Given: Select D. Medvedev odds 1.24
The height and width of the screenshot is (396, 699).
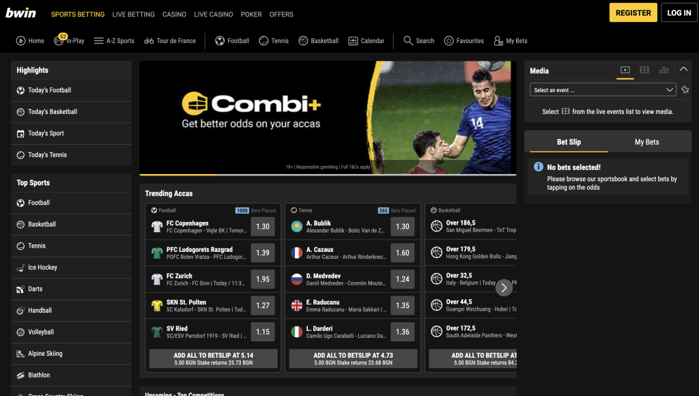Looking at the screenshot, I should click(x=403, y=279).
